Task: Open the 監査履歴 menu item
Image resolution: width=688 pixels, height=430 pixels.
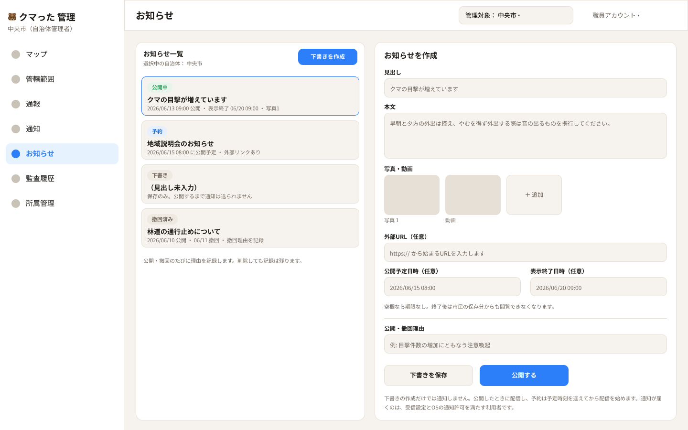Action: tap(62, 179)
